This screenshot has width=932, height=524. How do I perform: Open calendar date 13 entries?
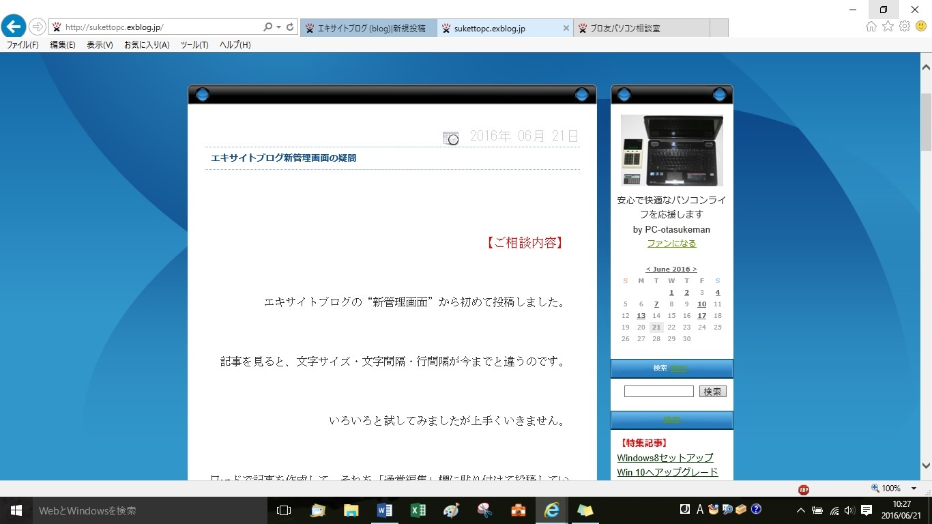[641, 316]
